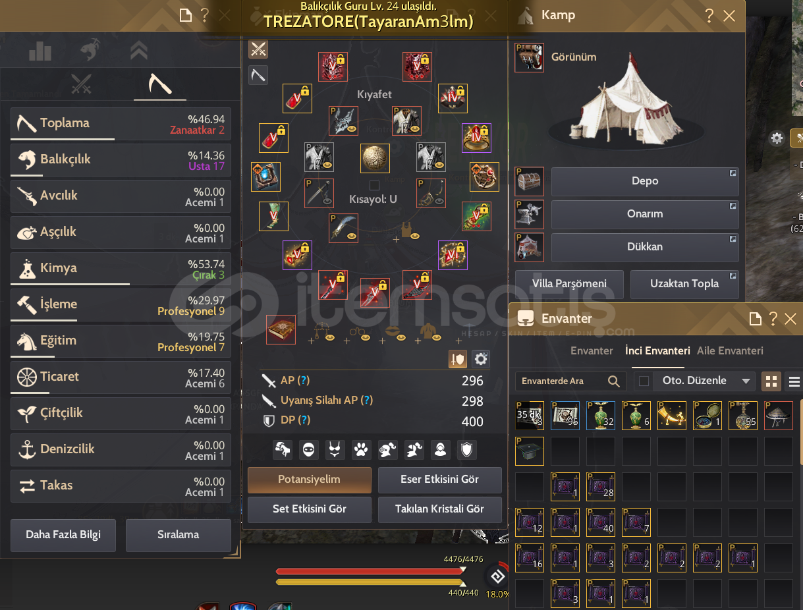This screenshot has height=610, width=803.
Task: Open the Kamp help question mark
Action: [x=709, y=15]
